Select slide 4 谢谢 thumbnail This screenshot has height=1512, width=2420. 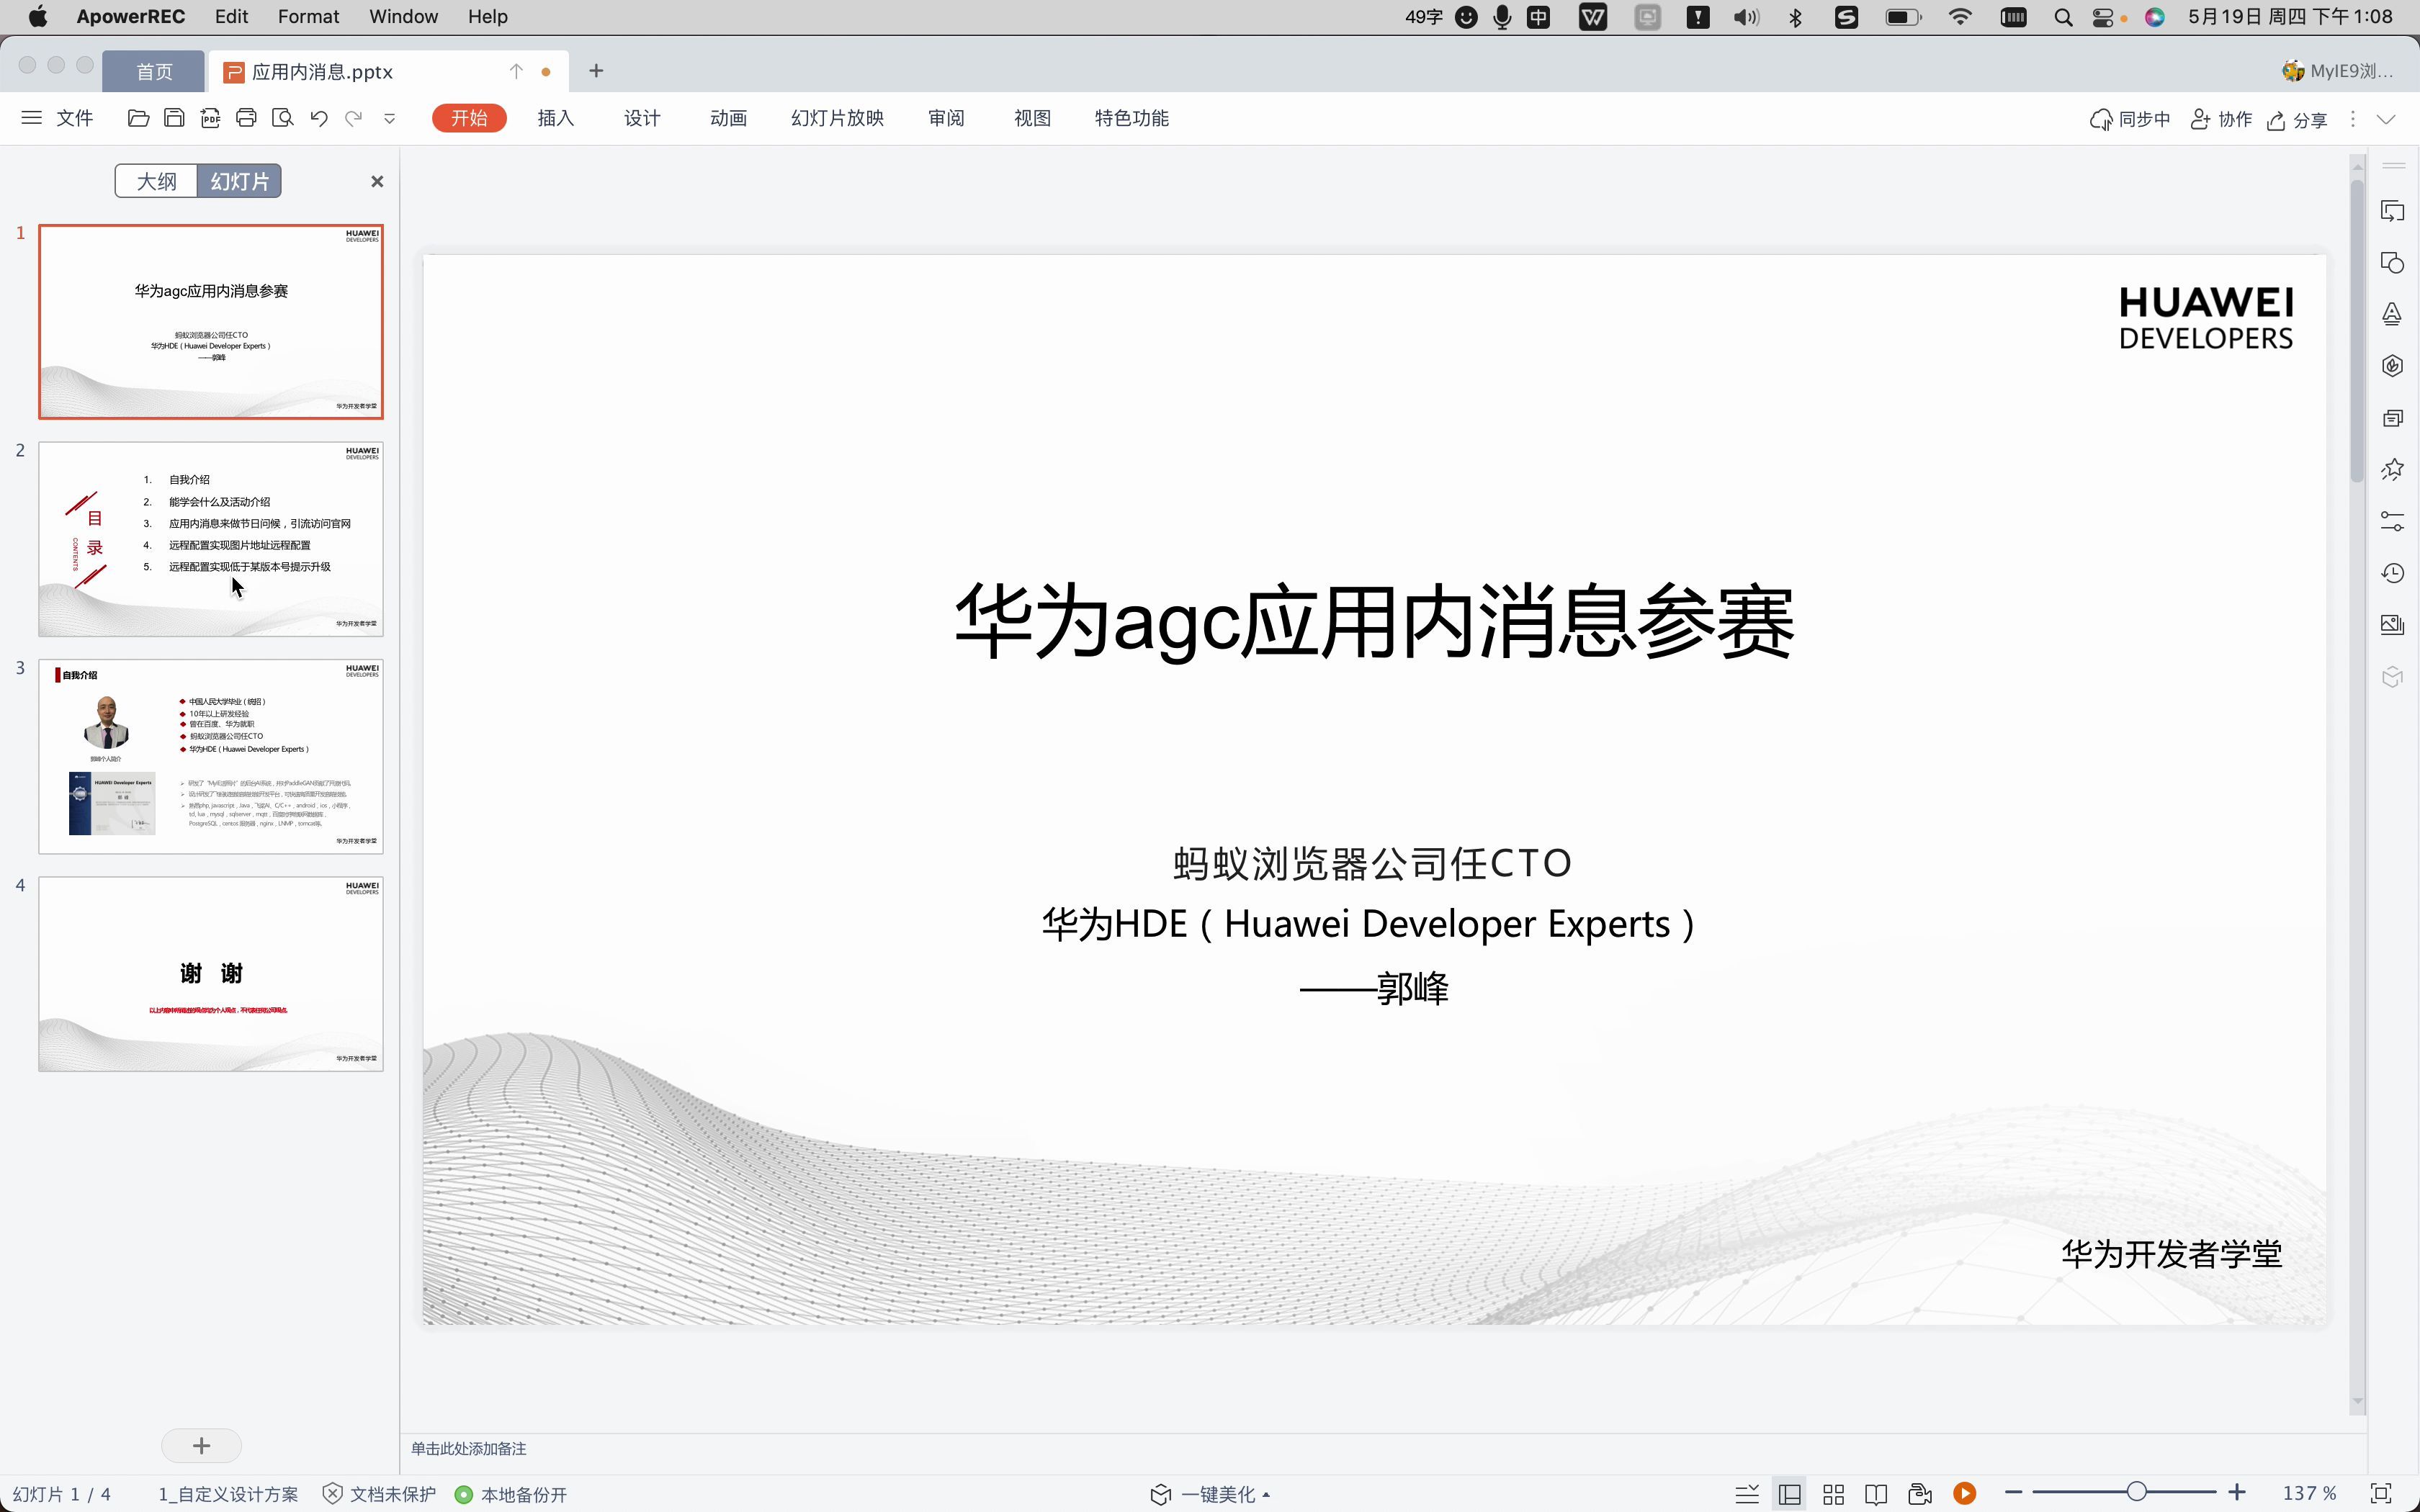(x=211, y=974)
